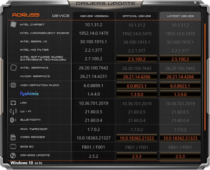The image size is (210, 170).
Task: Click the NVIDIA Graphics label
Action: click(35, 76)
